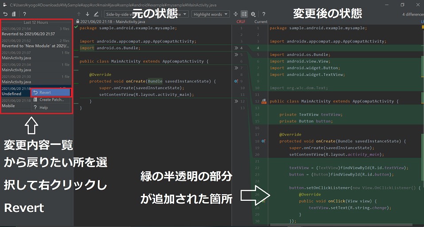This screenshot has width=424, height=227.
Task: Click the Create Patch toolbar icon
Action: [x=14, y=14]
